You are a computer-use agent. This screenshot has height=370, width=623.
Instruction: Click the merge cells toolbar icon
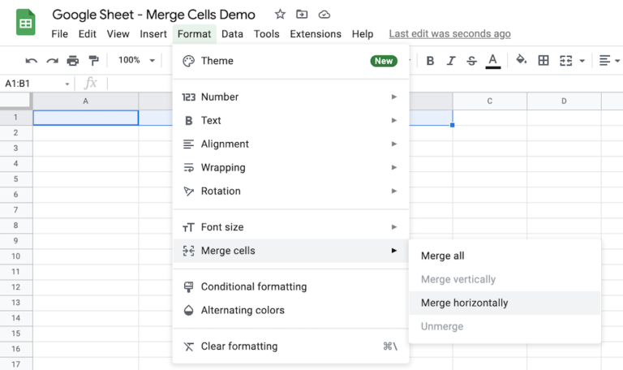[565, 61]
